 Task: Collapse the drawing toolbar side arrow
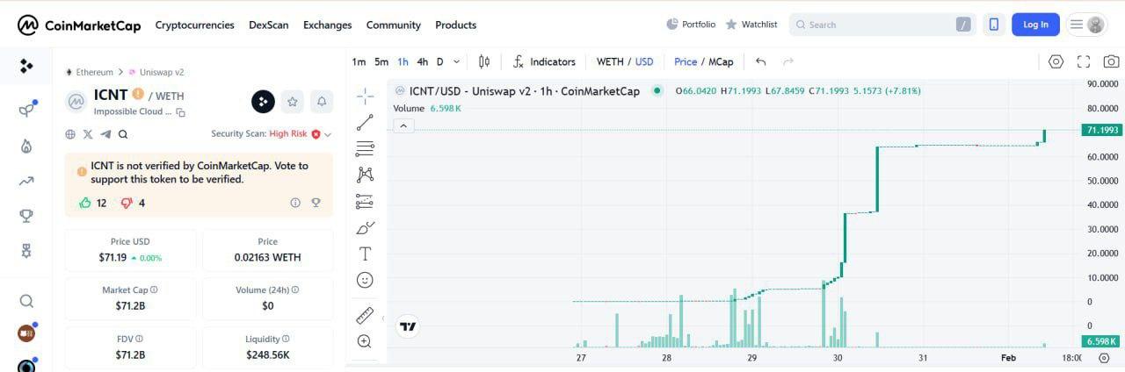[382, 318]
